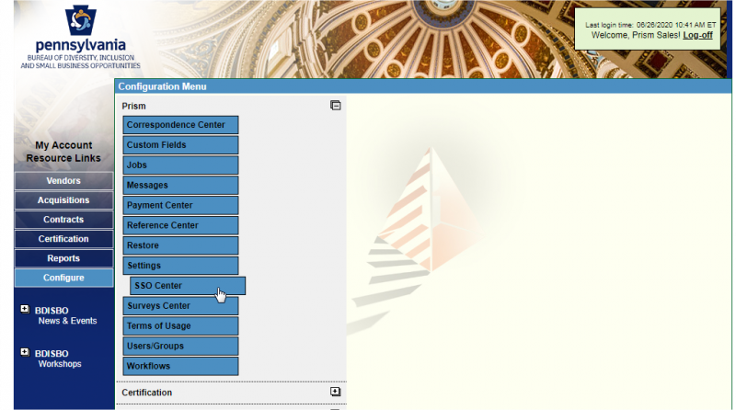736x410 pixels.
Task: Select Users/Groups configuration
Action: [180, 346]
